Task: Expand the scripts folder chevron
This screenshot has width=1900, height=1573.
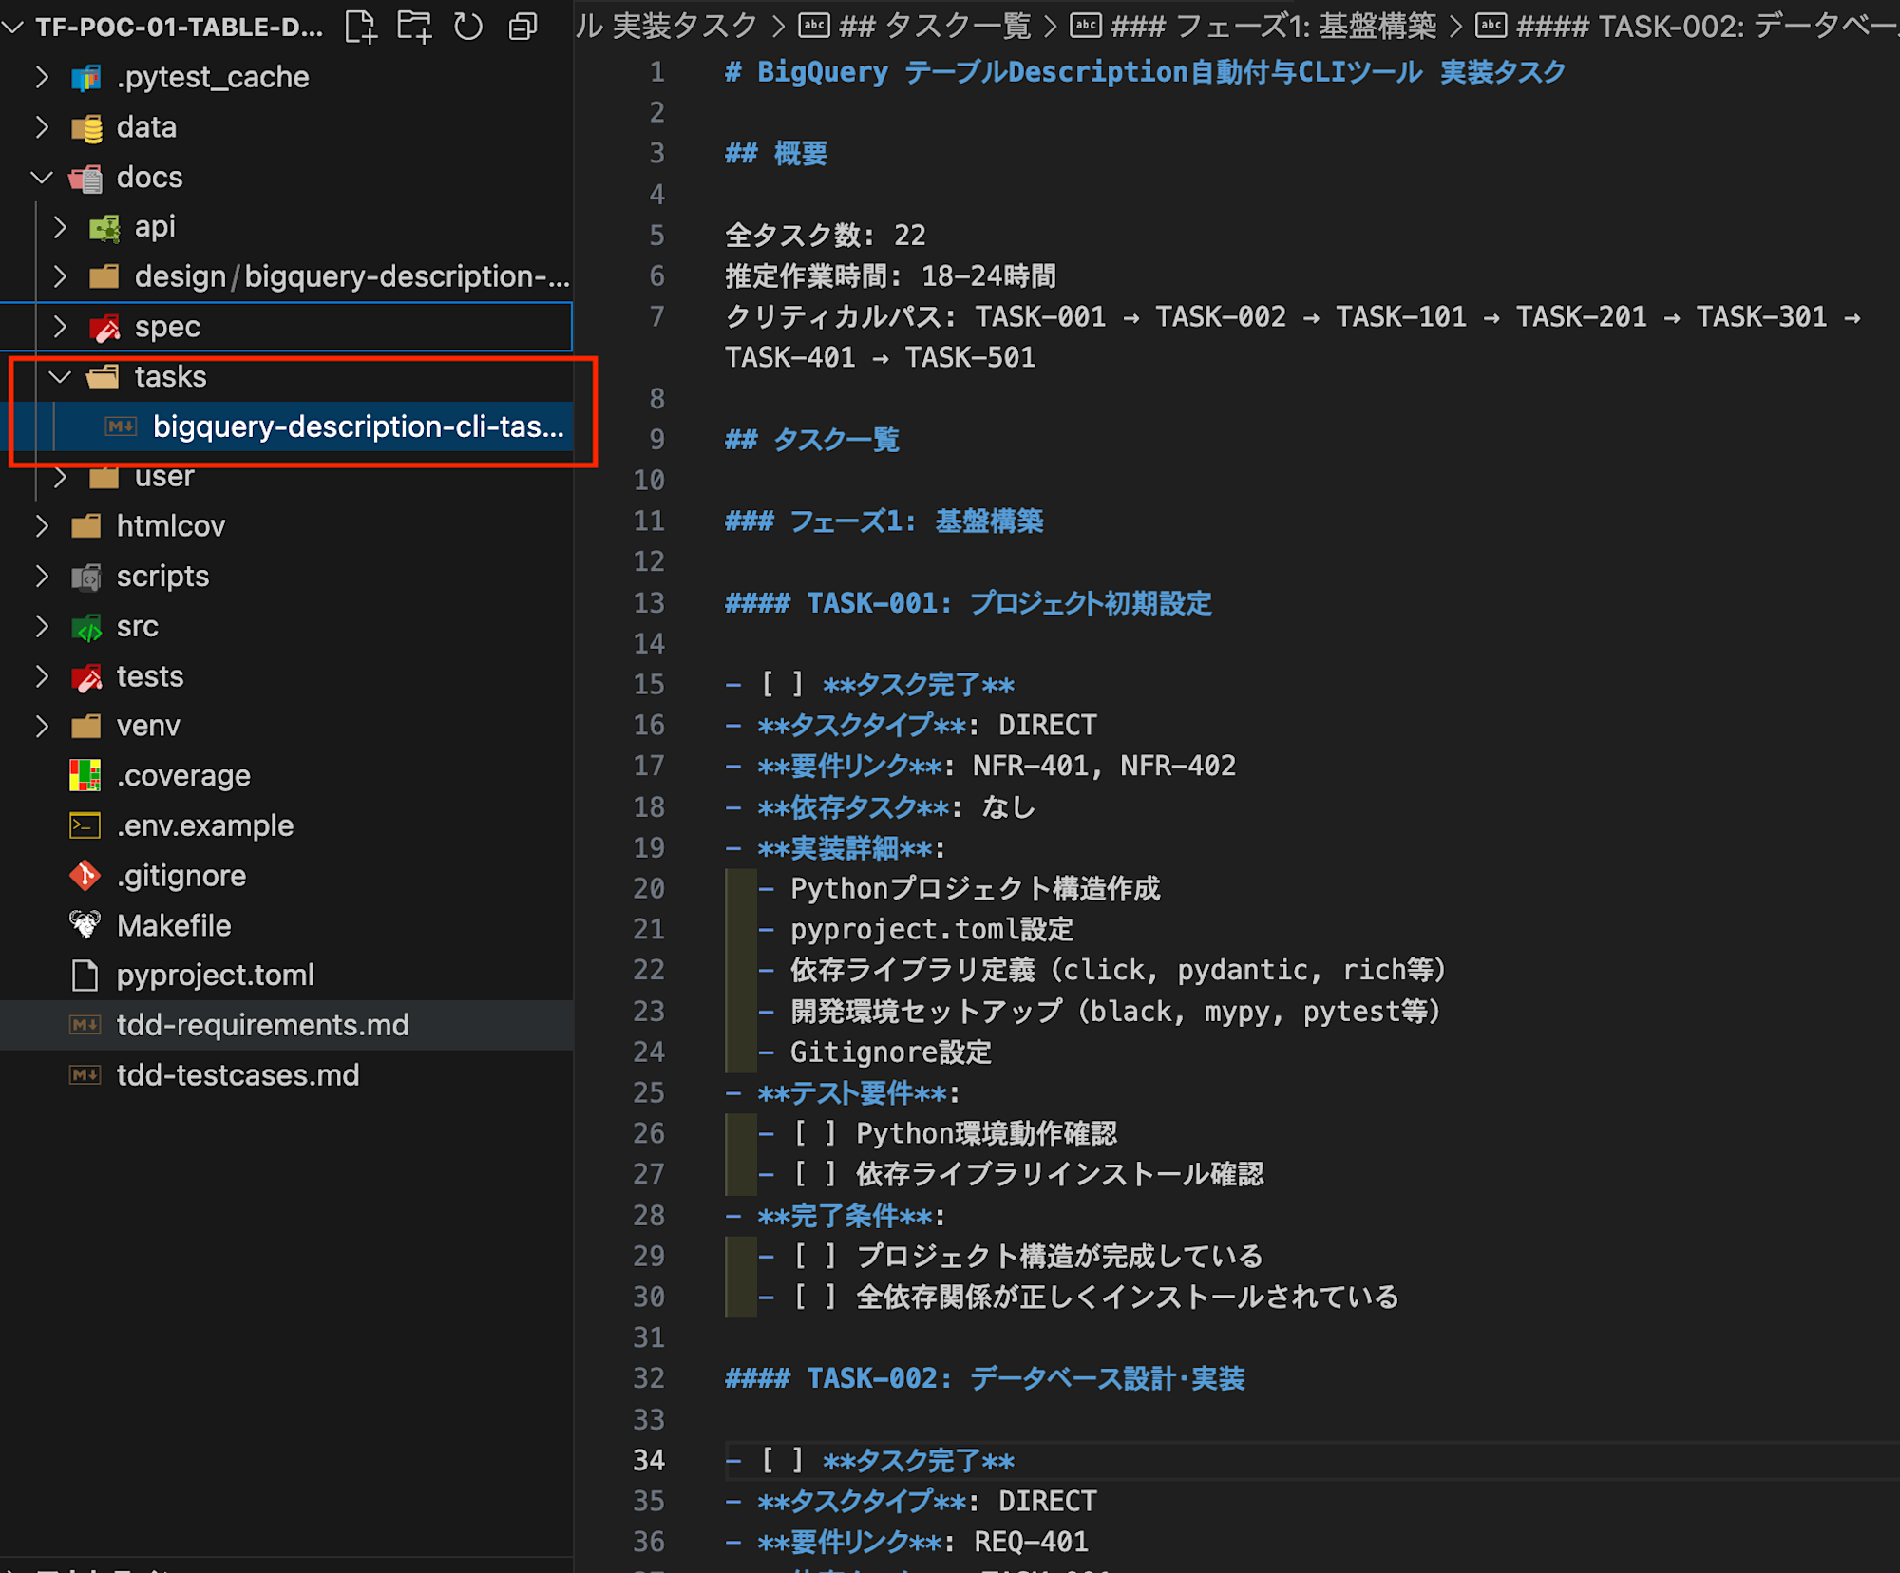Action: click(42, 577)
